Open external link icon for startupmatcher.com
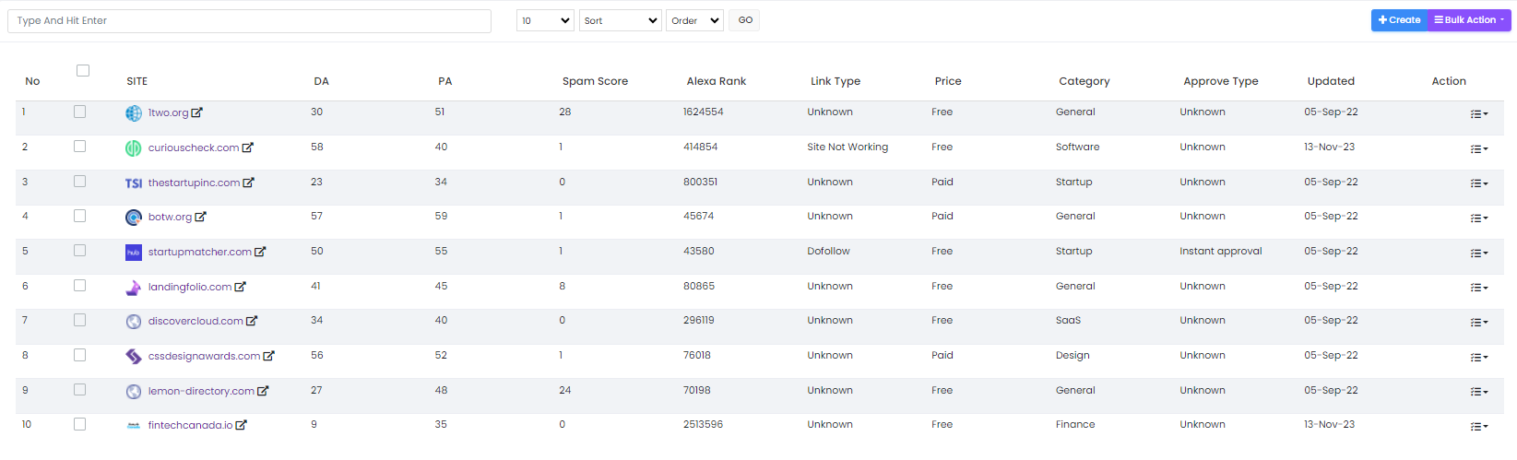The height and width of the screenshot is (460, 1517). pyautogui.click(x=260, y=252)
